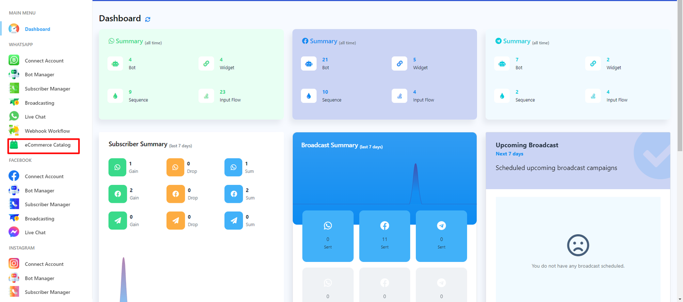
Task: Click Telegram summary Bot icon
Action: (502, 63)
